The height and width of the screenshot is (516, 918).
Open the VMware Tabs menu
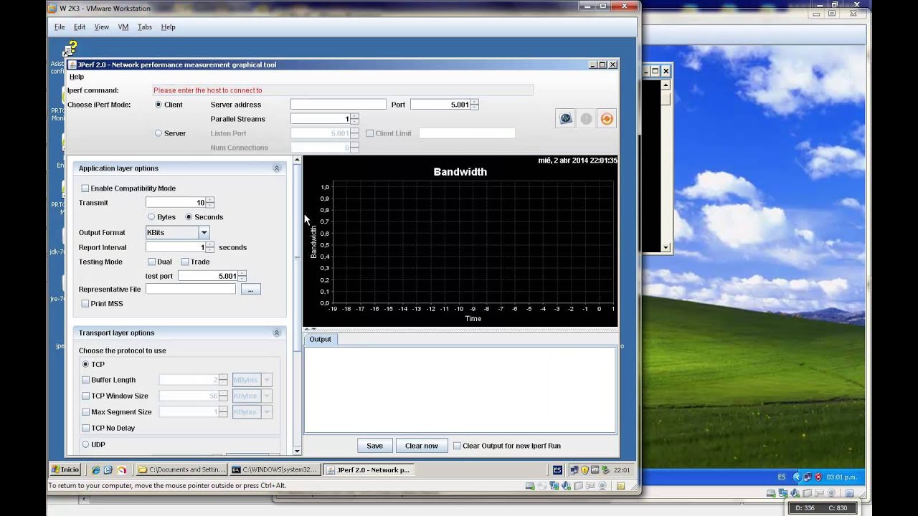[145, 27]
